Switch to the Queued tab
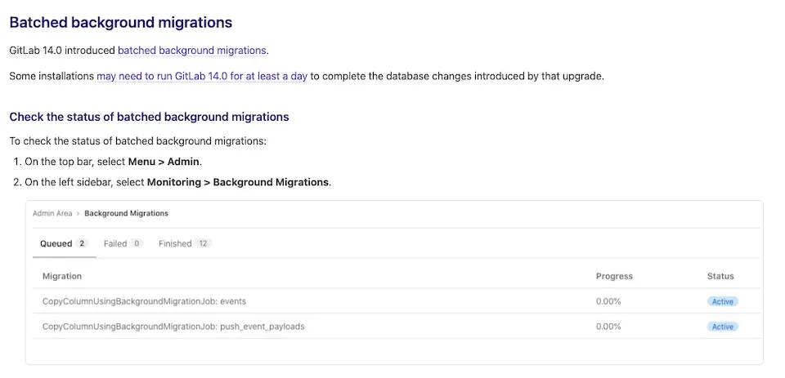Image resolution: width=785 pixels, height=378 pixels. tap(56, 243)
